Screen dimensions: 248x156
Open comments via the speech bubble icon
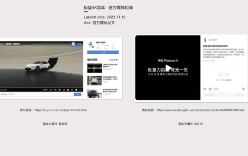216,89
